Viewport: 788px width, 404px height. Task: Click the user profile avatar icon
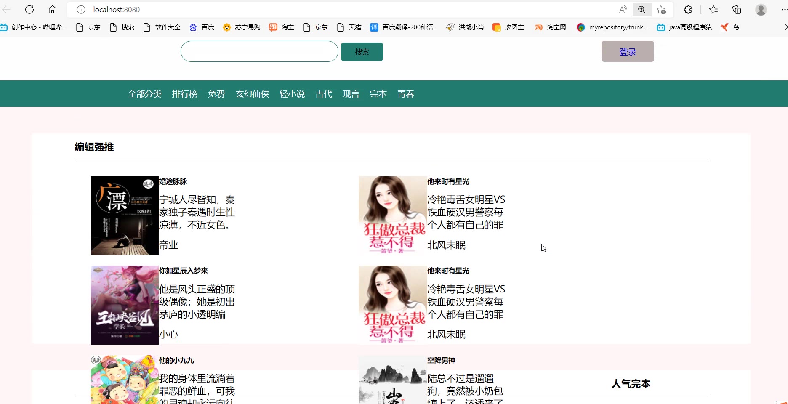coord(761,9)
